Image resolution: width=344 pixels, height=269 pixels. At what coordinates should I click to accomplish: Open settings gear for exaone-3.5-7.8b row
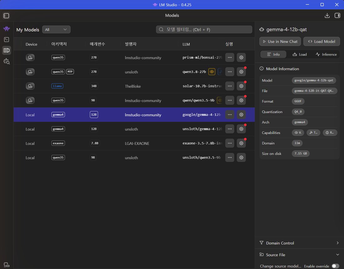241,143
